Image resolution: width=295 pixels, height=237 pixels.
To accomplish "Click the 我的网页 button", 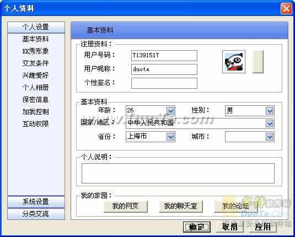I will pyautogui.click(x=125, y=206).
